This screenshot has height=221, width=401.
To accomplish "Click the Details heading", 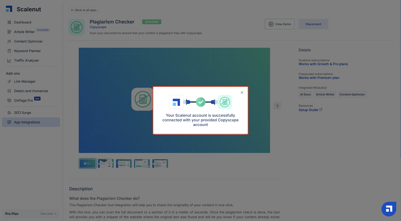I will [x=305, y=50].
